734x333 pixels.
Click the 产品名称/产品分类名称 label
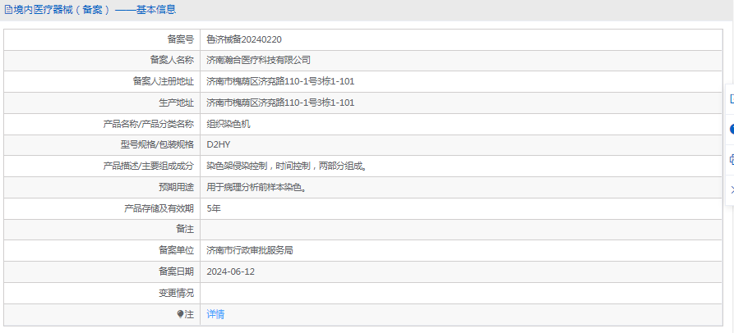148,124
